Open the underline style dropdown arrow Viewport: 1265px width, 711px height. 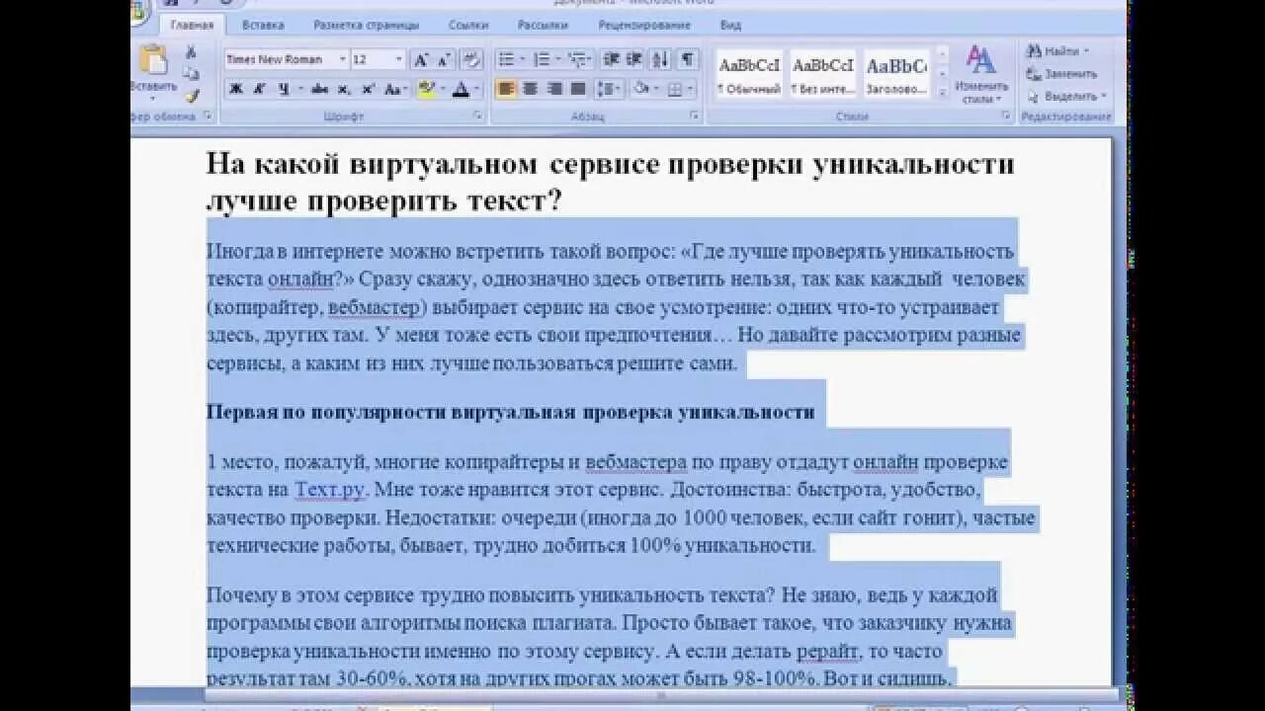[299, 89]
